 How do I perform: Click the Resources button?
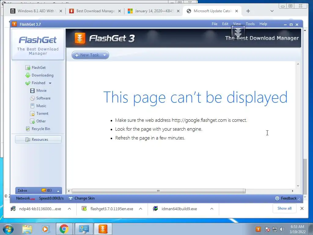pos(38,140)
